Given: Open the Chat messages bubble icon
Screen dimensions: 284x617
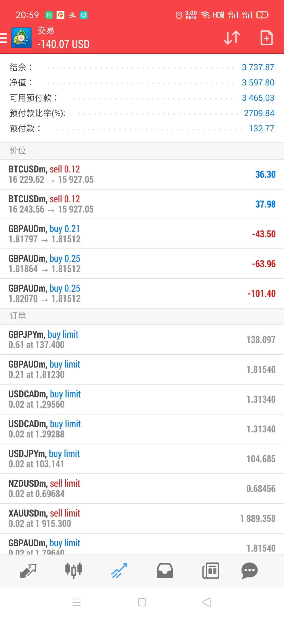Looking at the screenshot, I should pyautogui.click(x=249, y=571).
